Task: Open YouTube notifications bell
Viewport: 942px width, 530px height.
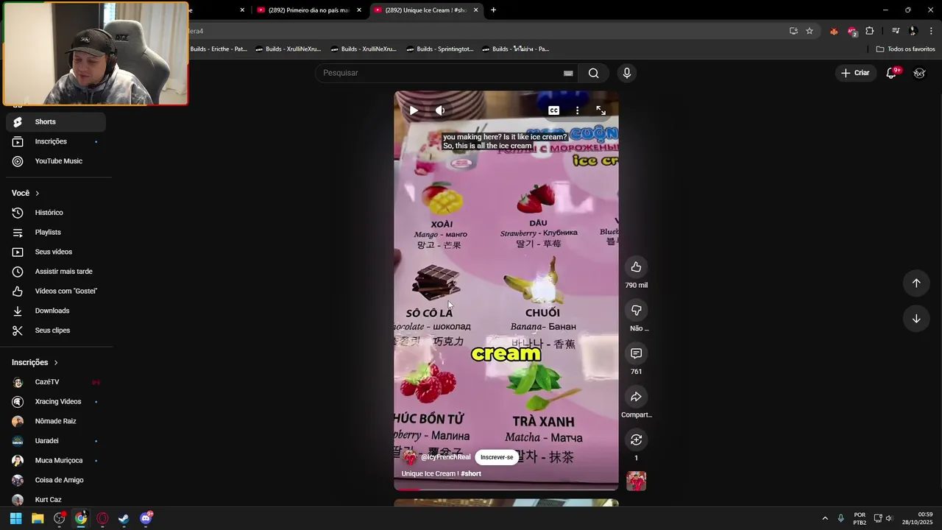Action: (891, 73)
